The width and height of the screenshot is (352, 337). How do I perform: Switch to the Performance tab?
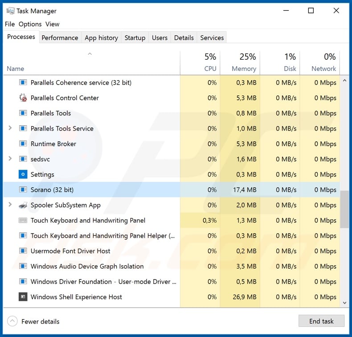60,38
